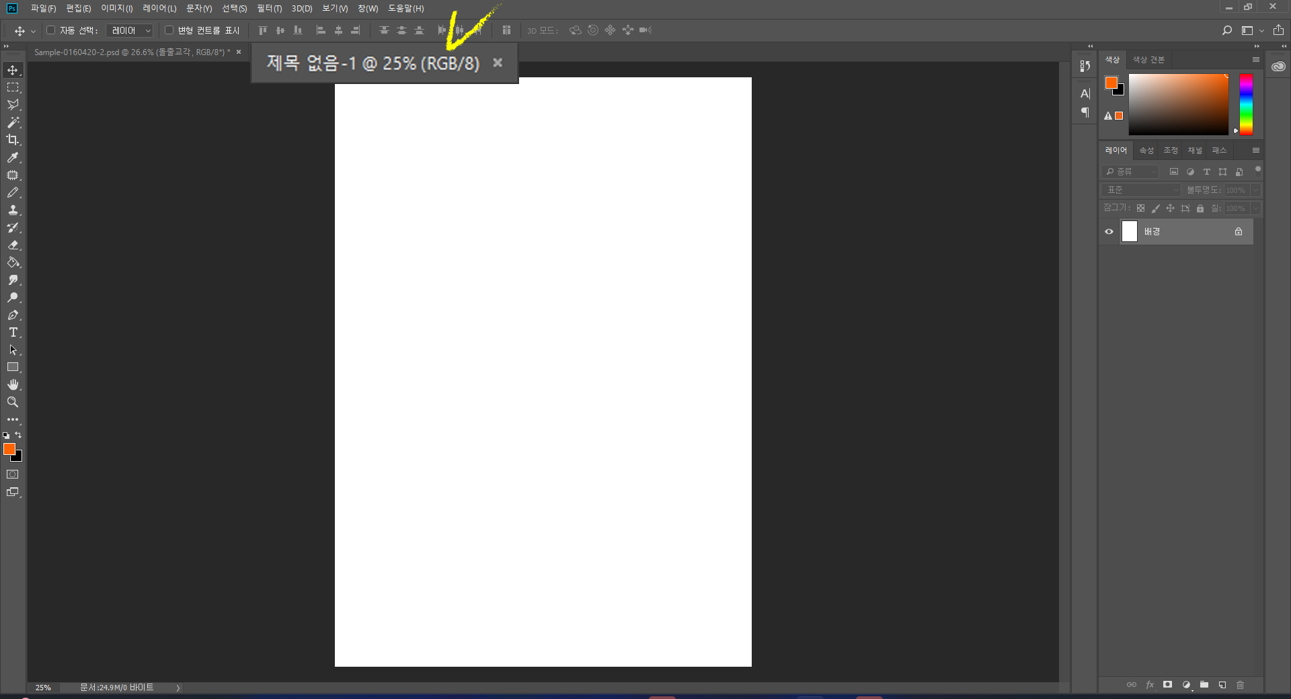
Task: Select the Path Selection tool
Action: pyautogui.click(x=13, y=349)
